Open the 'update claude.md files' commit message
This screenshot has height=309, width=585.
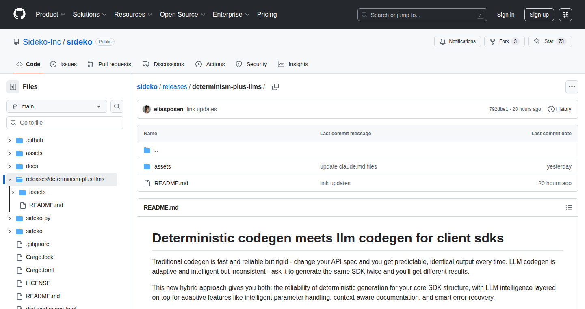(x=349, y=166)
